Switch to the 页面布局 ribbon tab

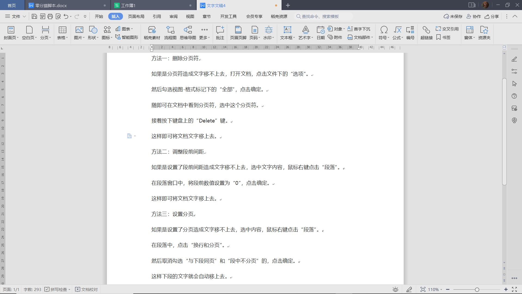136,17
